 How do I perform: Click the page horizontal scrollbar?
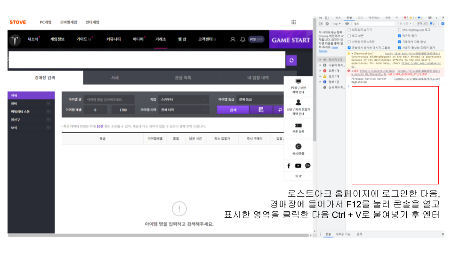(158, 235)
